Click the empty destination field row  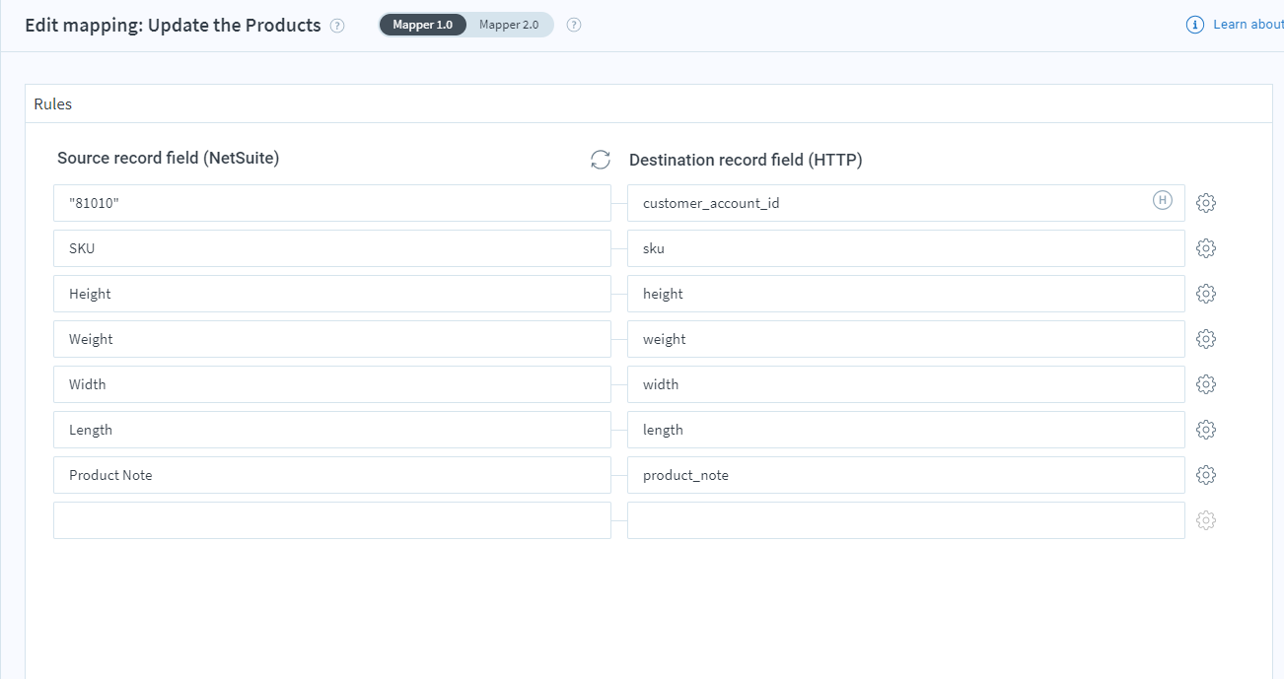pos(905,519)
